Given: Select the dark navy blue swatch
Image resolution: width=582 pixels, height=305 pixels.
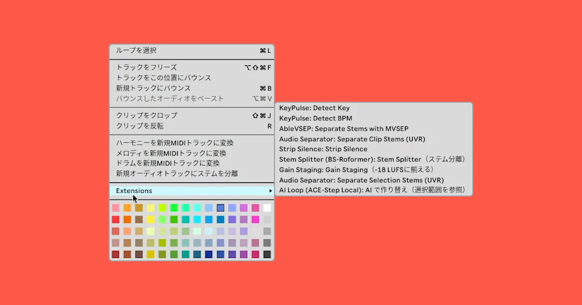Looking at the screenshot, I should [209, 254].
